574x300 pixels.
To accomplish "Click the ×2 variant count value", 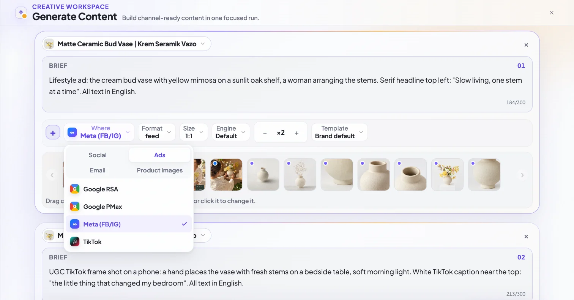I will pos(281,133).
